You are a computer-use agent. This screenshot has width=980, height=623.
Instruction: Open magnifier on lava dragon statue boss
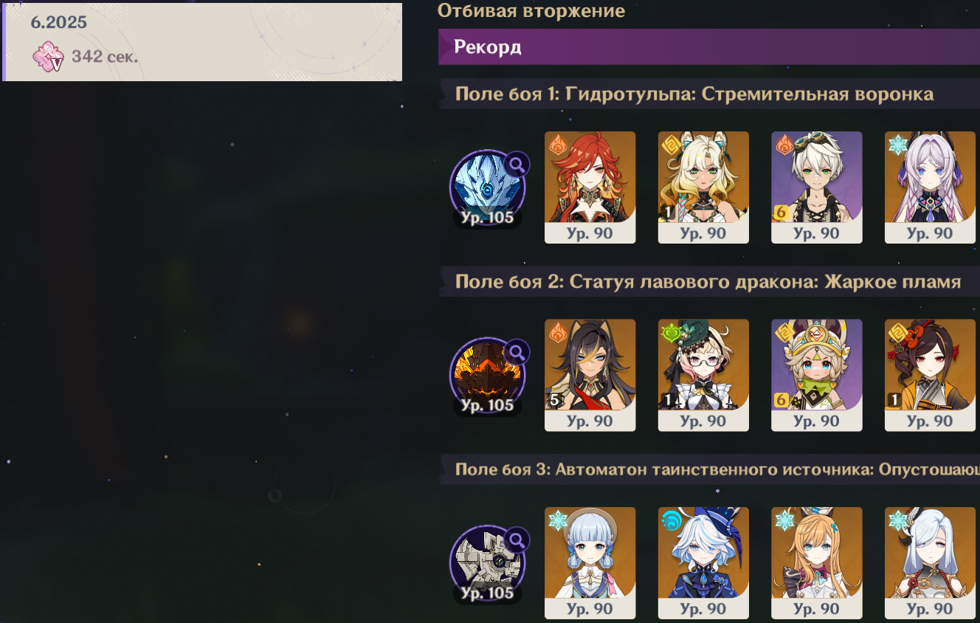coord(518,352)
